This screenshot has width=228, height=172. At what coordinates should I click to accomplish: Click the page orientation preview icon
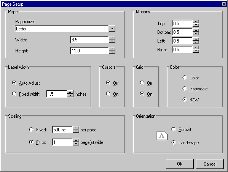162,136
